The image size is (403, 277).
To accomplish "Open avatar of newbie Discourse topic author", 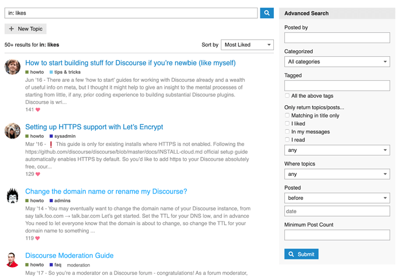I will (x=12, y=67).
